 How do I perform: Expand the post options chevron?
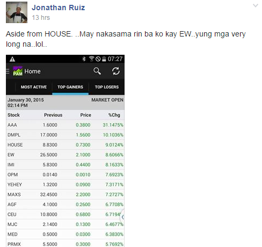[256, 5]
